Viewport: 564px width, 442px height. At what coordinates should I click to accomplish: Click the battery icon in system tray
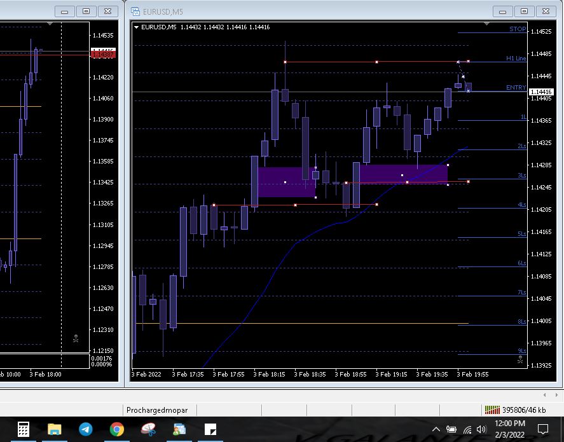pyautogui.click(x=451, y=429)
